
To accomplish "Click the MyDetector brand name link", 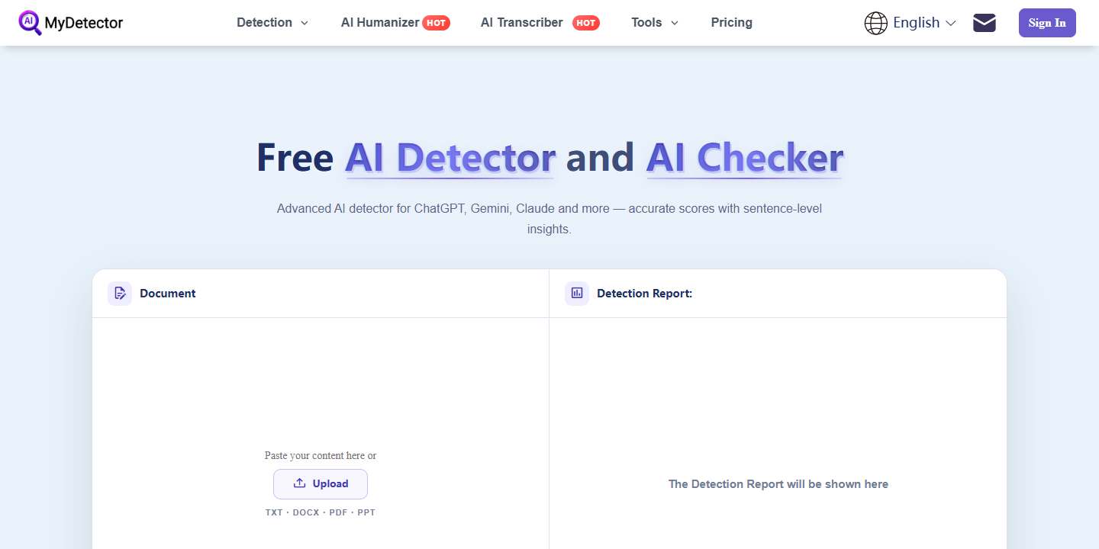I will pyautogui.click(x=84, y=23).
